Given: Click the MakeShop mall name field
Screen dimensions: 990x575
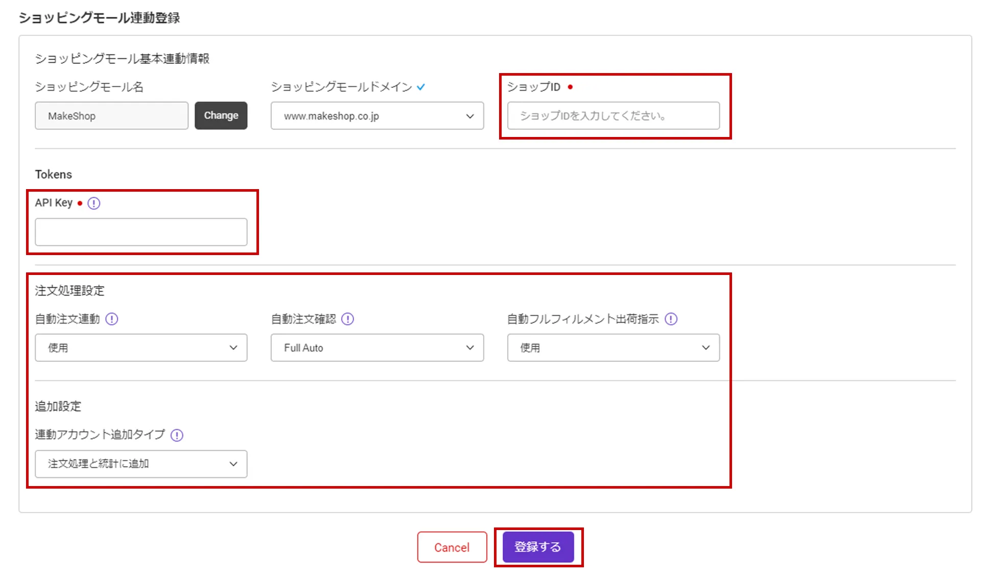Looking at the screenshot, I should (x=111, y=116).
